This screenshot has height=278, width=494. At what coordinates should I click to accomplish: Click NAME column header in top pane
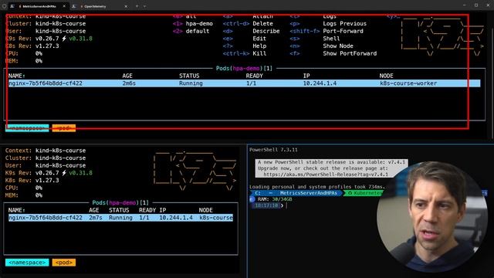click(x=16, y=76)
